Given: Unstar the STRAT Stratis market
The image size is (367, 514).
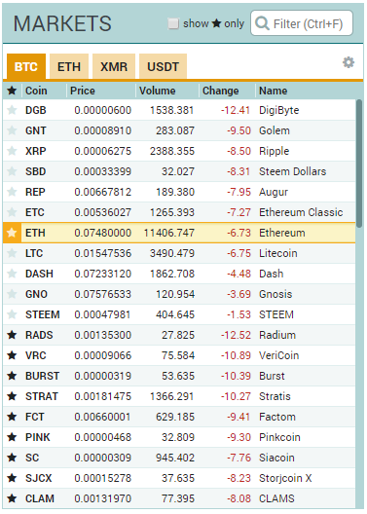Looking at the screenshot, I should 12,396.
